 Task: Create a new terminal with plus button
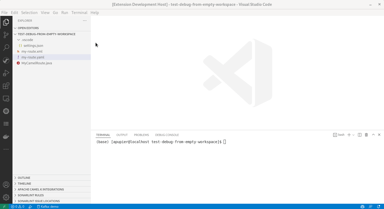click(349, 135)
